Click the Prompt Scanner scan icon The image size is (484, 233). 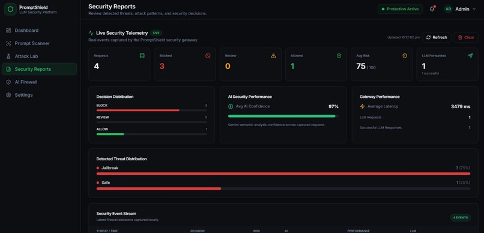[8, 43]
